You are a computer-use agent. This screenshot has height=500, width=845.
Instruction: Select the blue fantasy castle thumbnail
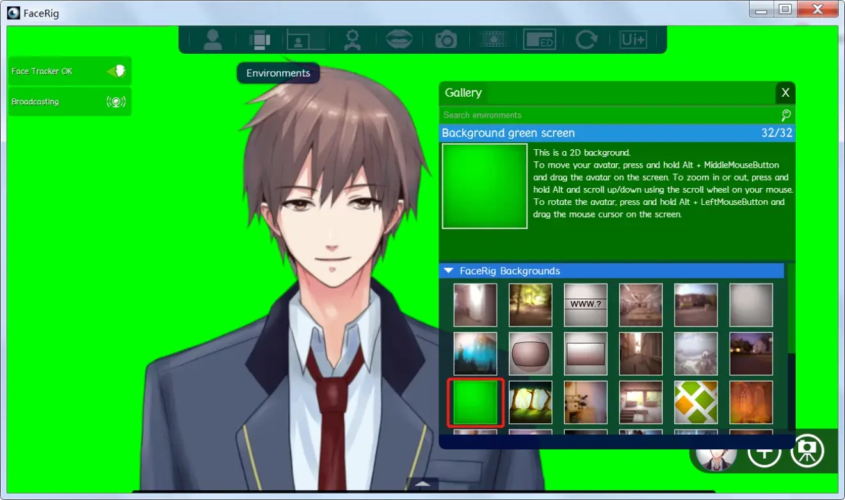point(476,354)
